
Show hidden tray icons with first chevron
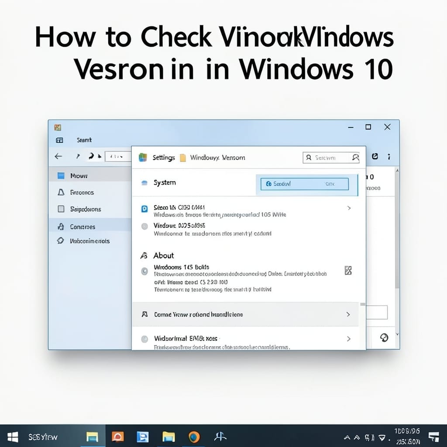point(347,437)
